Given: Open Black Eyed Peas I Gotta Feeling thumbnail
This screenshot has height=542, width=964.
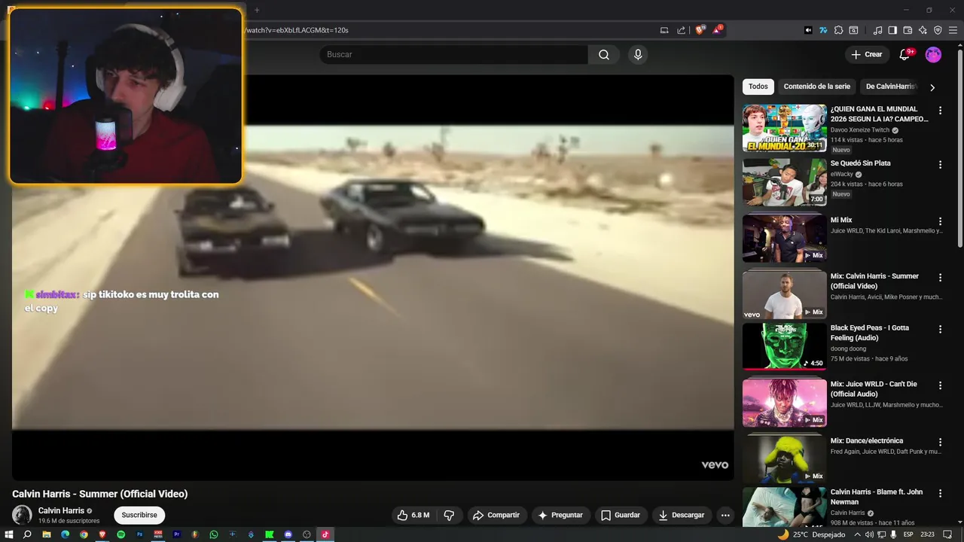Looking at the screenshot, I should [785, 346].
